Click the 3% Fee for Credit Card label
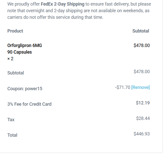This screenshot has width=164, height=155. click(29, 104)
